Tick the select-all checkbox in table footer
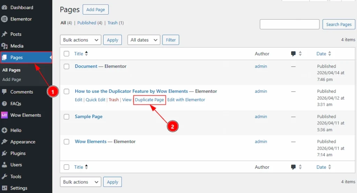This screenshot has height=193, width=357. tap(67, 167)
